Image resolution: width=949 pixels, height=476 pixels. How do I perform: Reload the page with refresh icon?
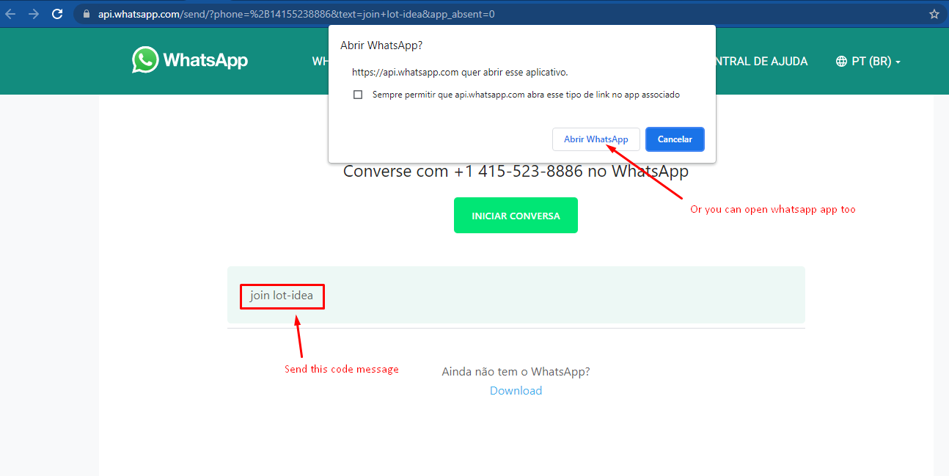[x=57, y=14]
